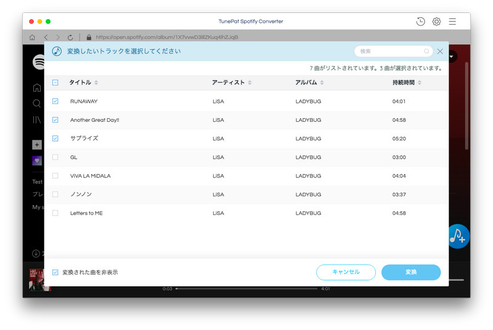
Task: Close the track selection dialog
Action: tap(440, 51)
